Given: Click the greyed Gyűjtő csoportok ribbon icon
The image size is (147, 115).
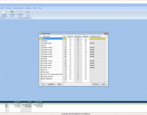Looking at the screenshot, I should tap(28, 13).
